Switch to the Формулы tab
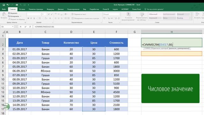This screenshot has width=204, height=115. click(50, 9)
